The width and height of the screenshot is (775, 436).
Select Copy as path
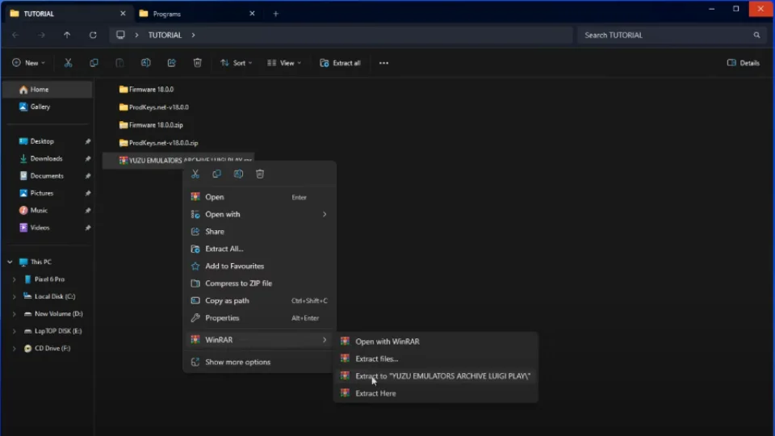click(x=259, y=300)
